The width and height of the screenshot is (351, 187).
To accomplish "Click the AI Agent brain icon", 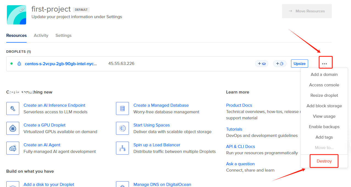I will (x=13, y=148).
